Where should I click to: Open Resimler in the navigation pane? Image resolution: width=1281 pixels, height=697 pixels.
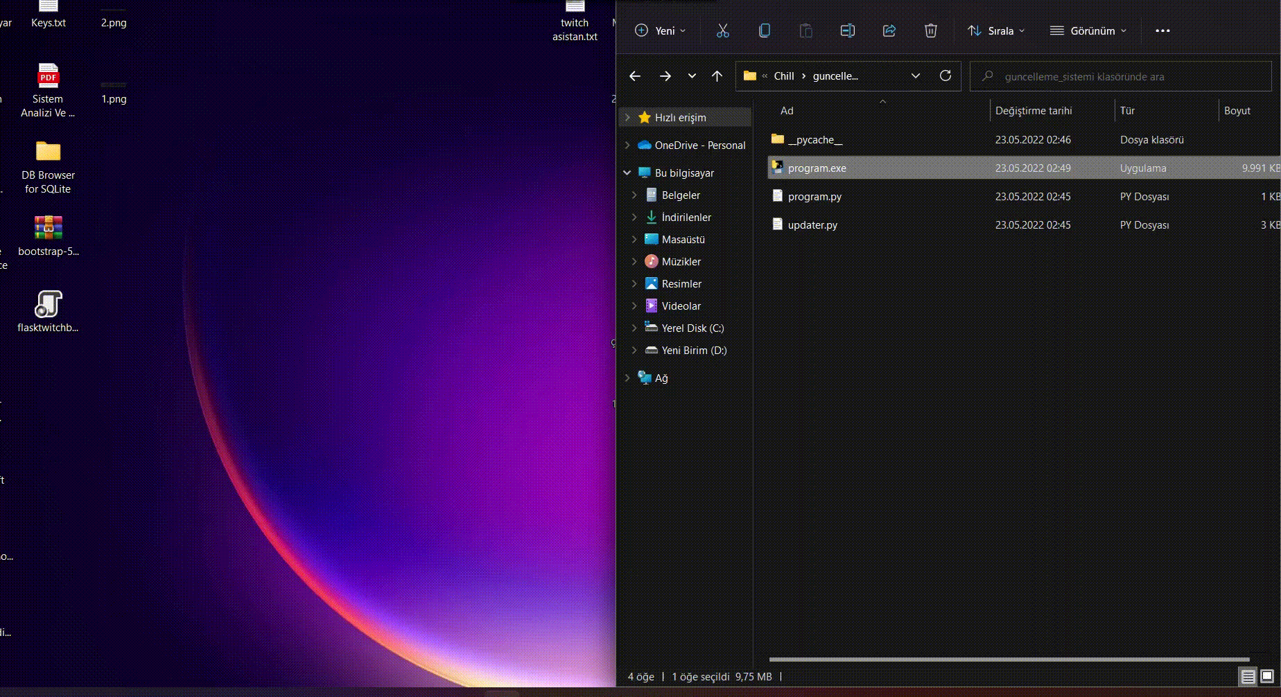point(681,284)
